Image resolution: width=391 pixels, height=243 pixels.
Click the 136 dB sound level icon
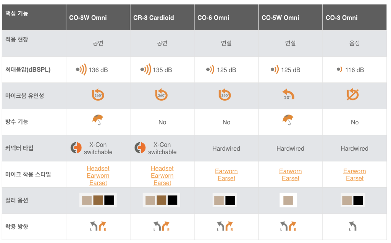coord(81,69)
